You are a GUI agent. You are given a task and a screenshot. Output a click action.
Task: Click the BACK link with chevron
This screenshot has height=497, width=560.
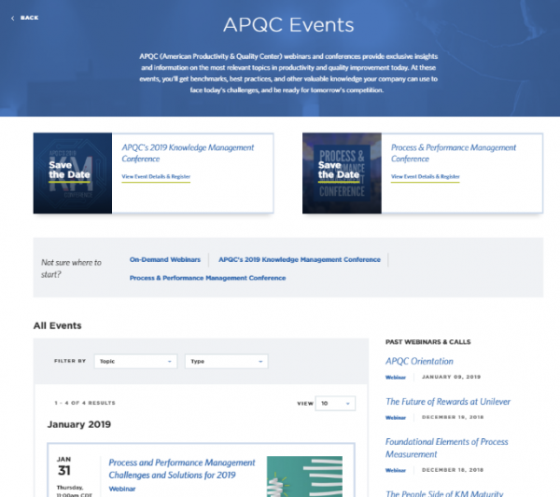coord(24,18)
